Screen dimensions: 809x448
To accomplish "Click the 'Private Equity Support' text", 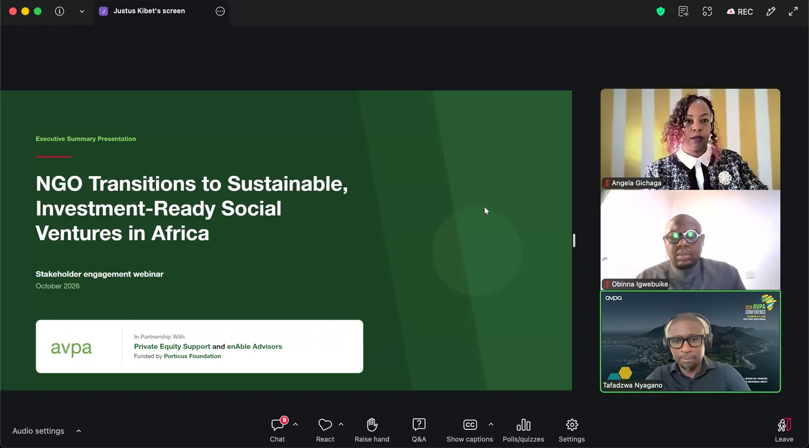I will (x=172, y=346).
